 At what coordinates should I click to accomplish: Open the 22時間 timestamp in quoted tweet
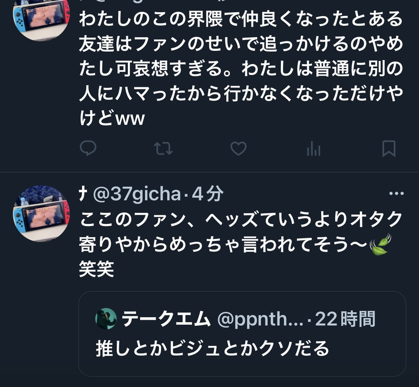[345, 319]
